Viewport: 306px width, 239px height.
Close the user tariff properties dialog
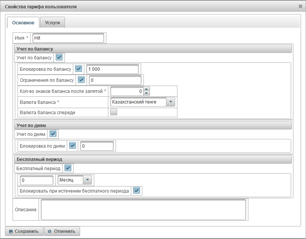coord(300,6)
